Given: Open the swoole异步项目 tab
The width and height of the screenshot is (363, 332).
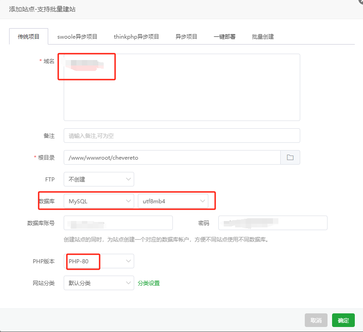Looking at the screenshot, I should (x=77, y=36).
